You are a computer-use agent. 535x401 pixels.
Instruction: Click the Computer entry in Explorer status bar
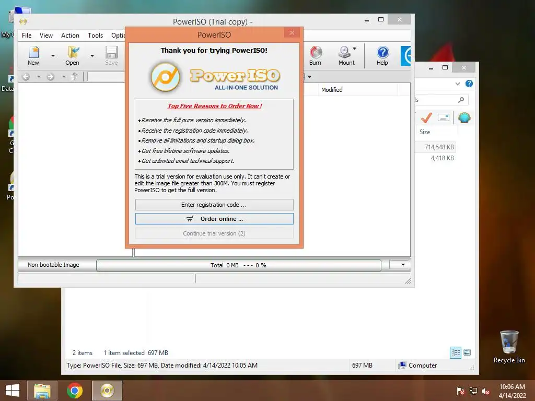(418, 365)
